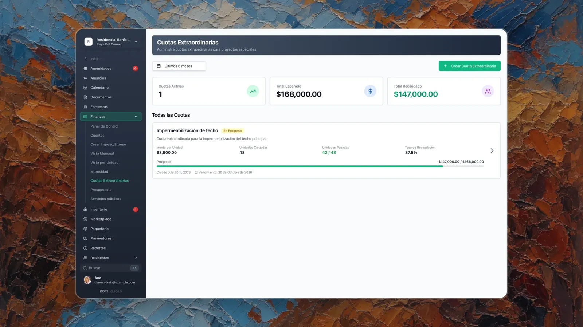Click the R residence logo badge
The image size is (583, 327).
(x=89, y=42)
